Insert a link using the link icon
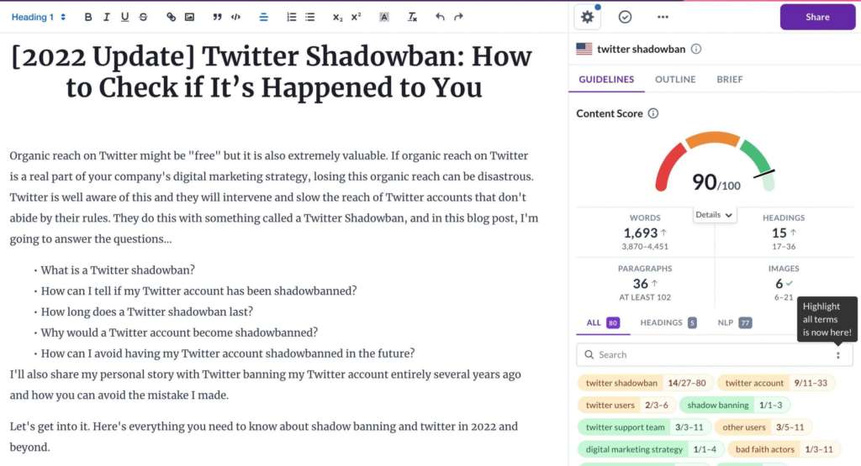861x466 pixels. [x=171, y=17]
